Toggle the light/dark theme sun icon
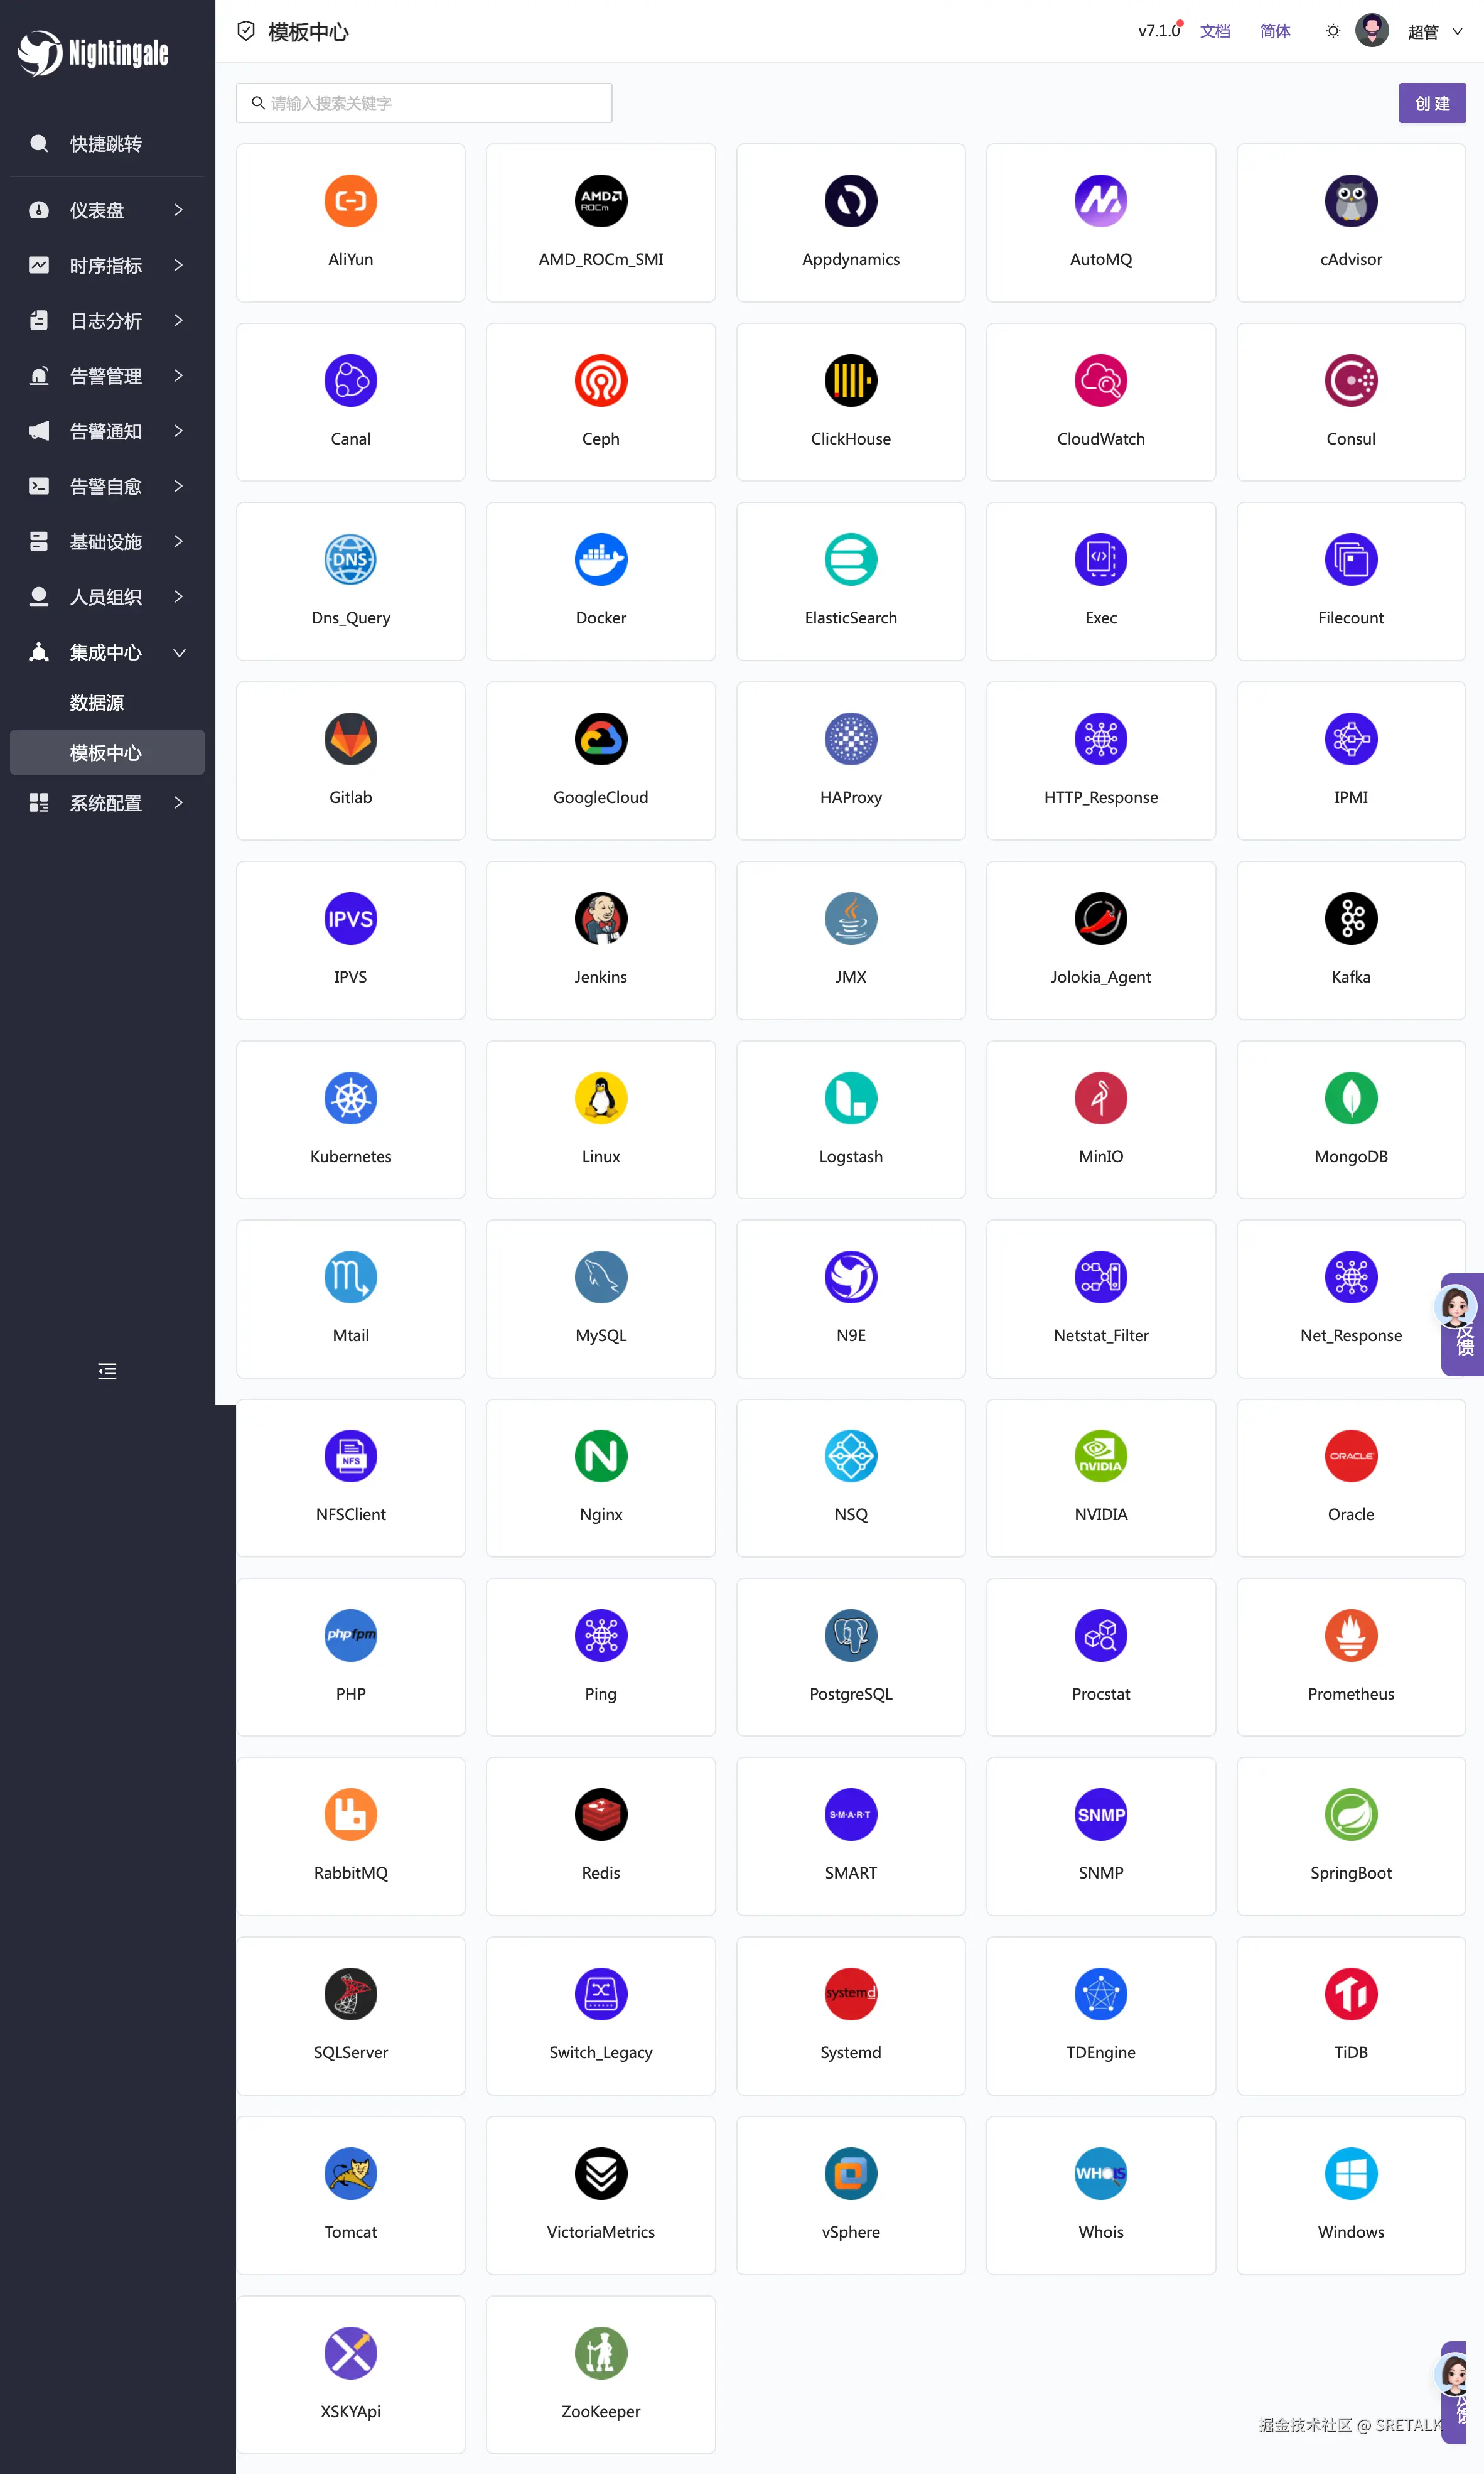Screen dimensions: 1484x2475 coord(1332,31)
